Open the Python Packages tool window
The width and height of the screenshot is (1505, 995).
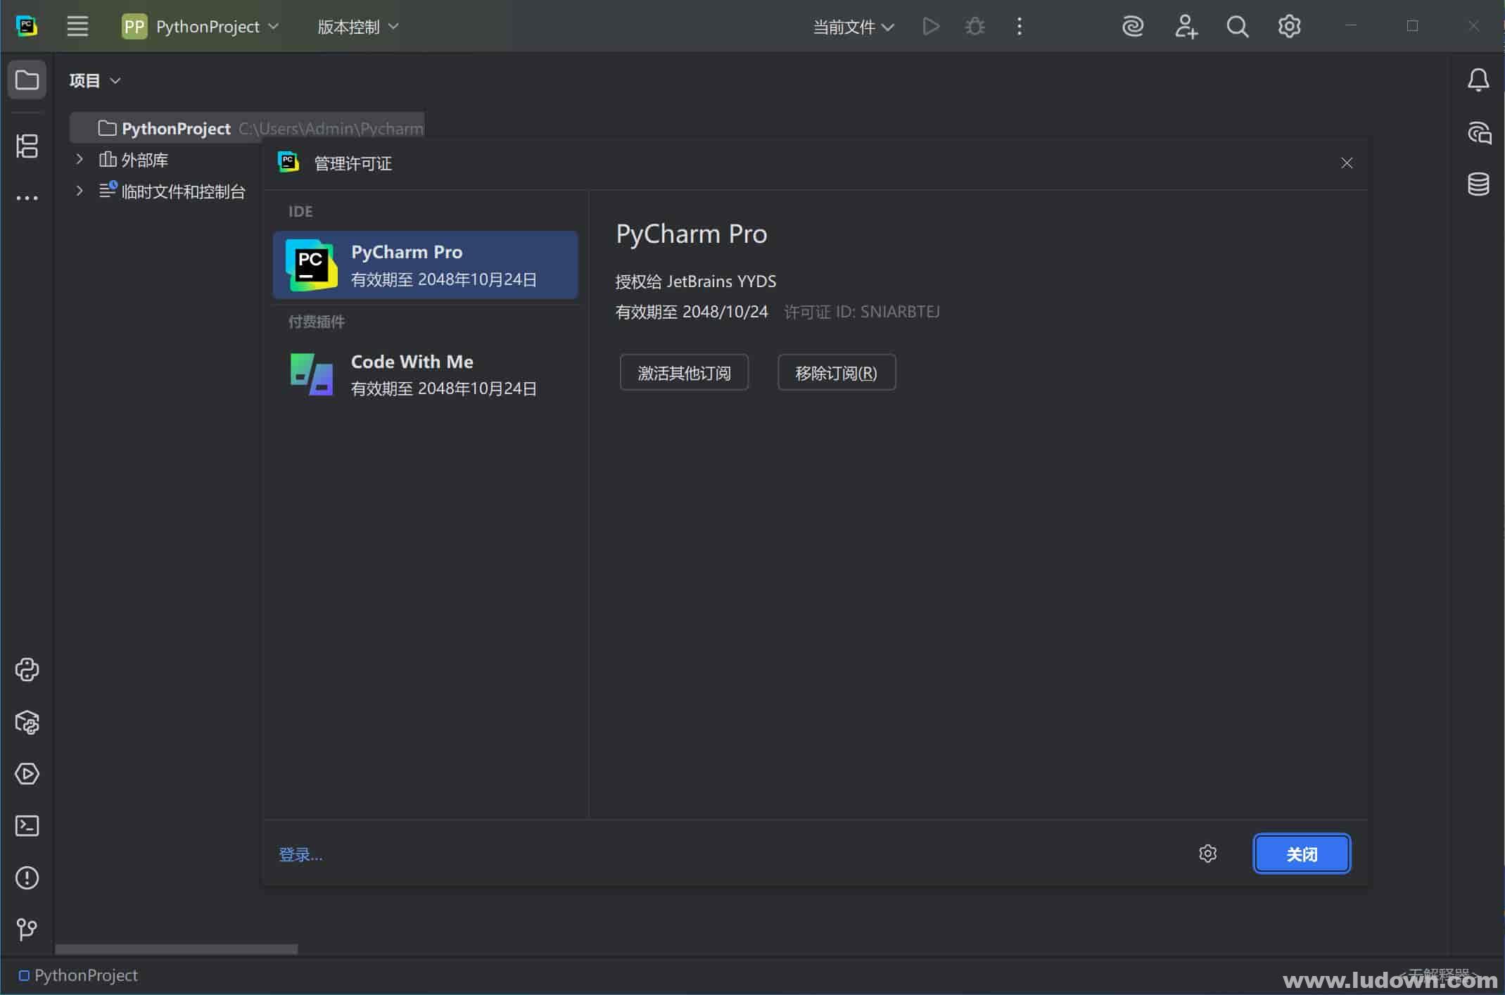coord(27,722)
